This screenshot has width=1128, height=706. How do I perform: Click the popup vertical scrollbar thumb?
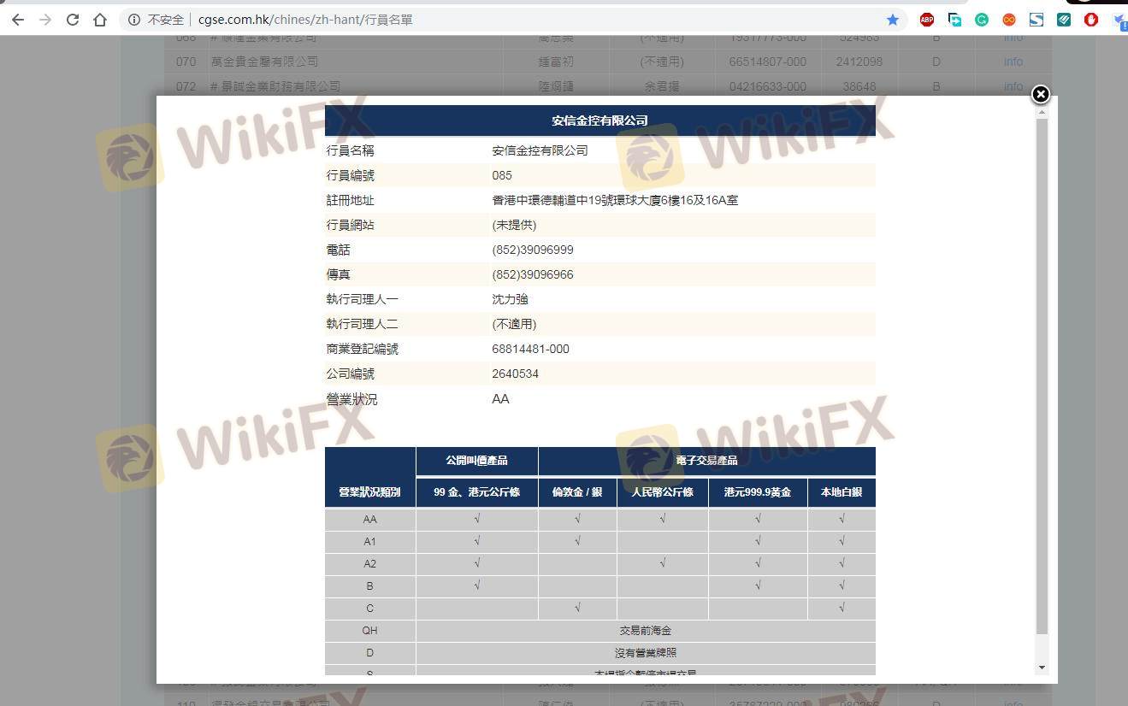click(x=1041, y=376)
